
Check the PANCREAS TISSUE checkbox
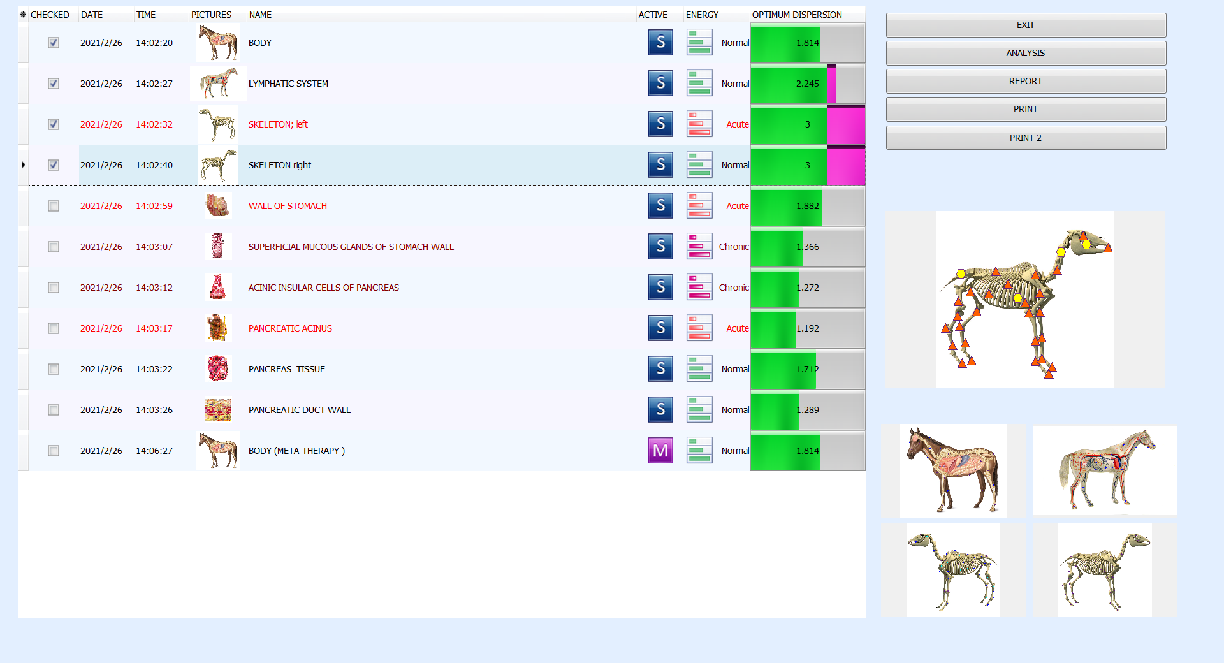click(x=54, y=369)
